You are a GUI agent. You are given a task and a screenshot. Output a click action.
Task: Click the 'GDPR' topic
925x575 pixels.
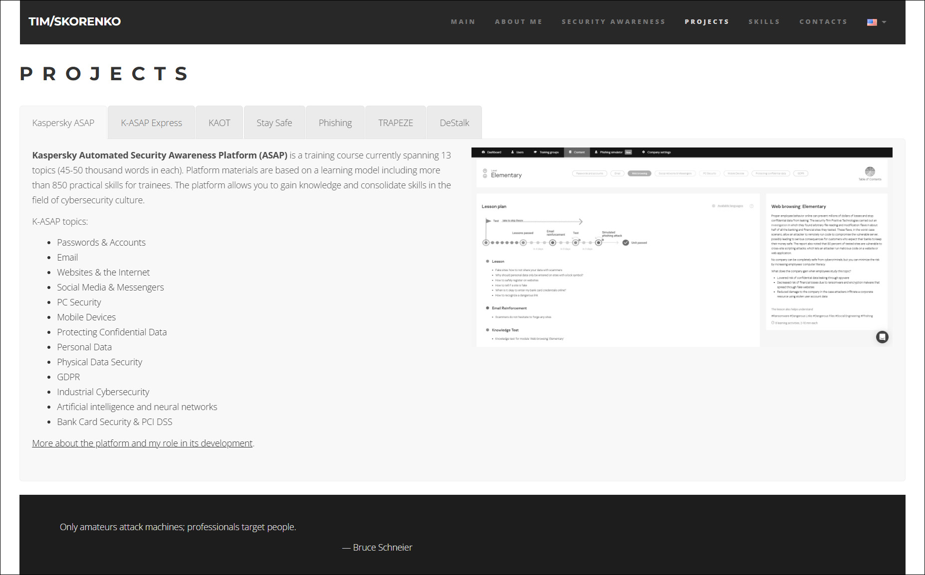click(x=68, y=377)
